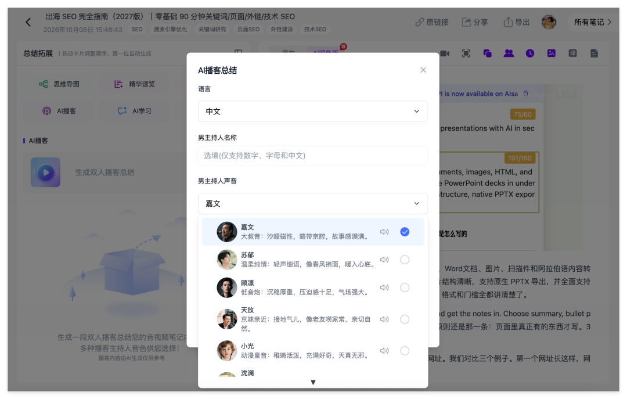Click the 外链建设 tag

click(282, 29)
